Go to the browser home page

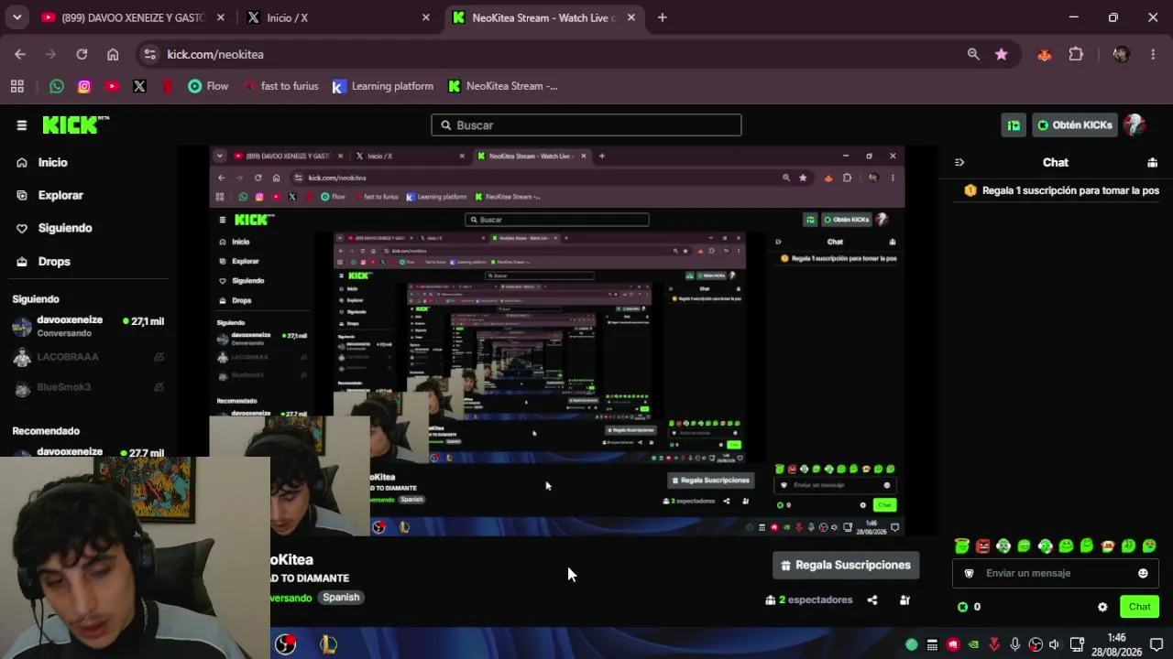(113, 54)
